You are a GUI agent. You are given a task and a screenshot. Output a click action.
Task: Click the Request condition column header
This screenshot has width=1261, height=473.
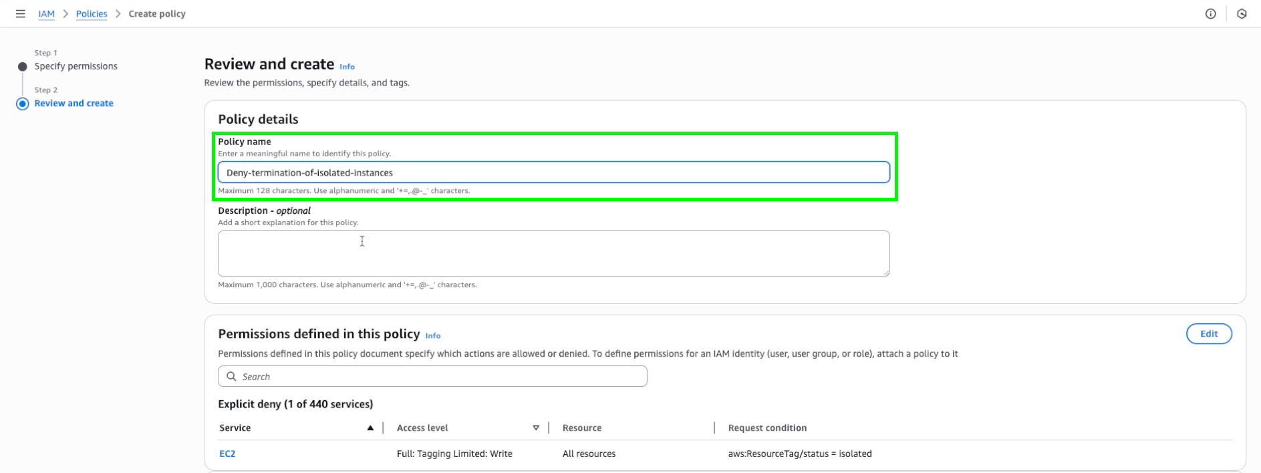pyautogui.click(x=767, y=428)
